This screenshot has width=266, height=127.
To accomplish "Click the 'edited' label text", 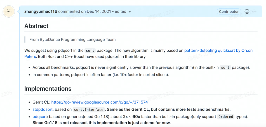I will [x=121, y=11].
